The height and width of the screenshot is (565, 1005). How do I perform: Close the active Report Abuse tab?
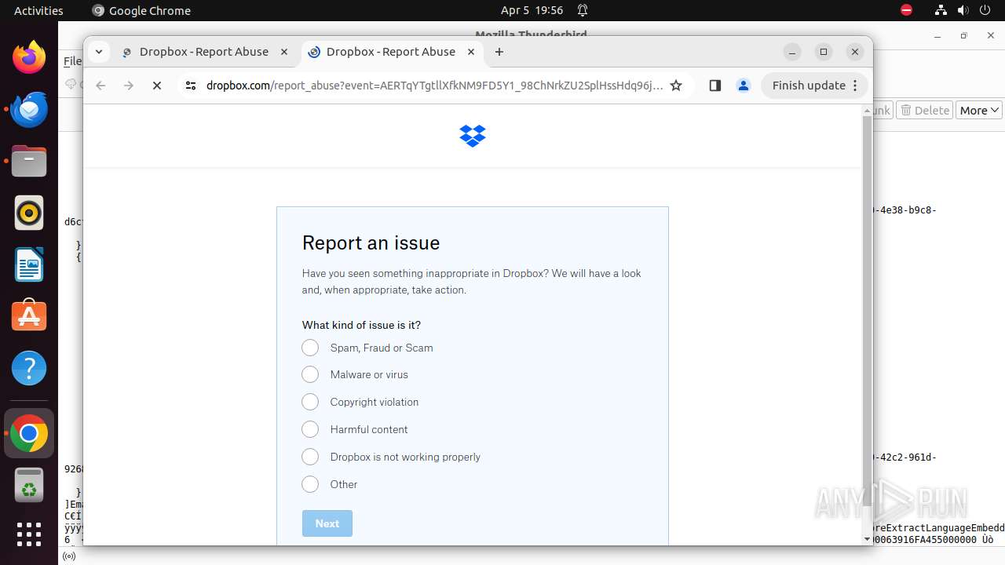click(x=471, y=52)
